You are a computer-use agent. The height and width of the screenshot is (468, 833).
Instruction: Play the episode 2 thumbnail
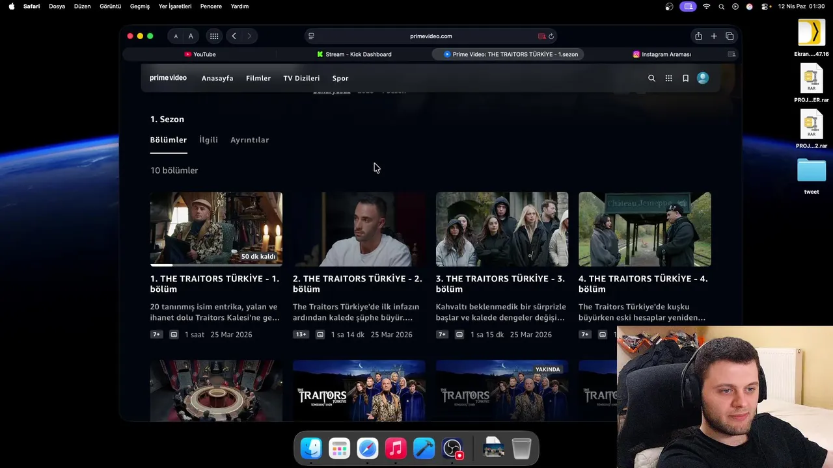359,229
